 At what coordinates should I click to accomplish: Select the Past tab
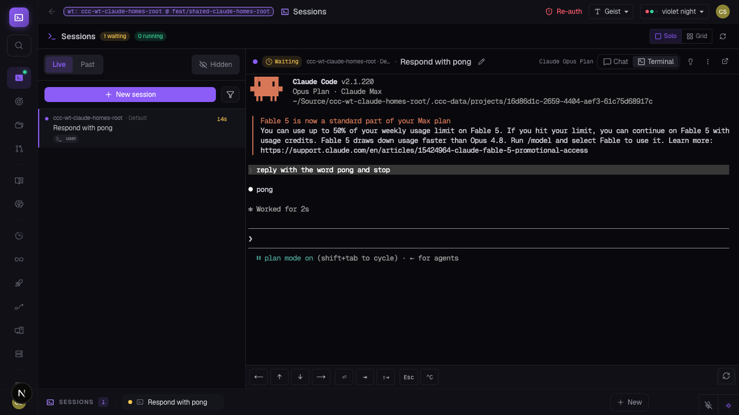pyautogui.click(x=88, y=65)
